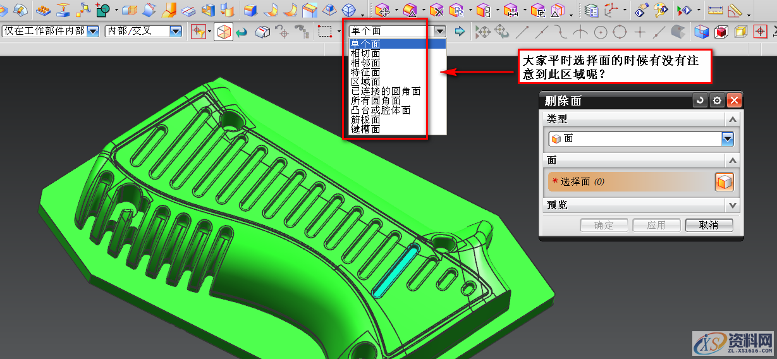Close the 删除面 dialog
This screenshot has height=359, width=777.
[x=733, y=100]
